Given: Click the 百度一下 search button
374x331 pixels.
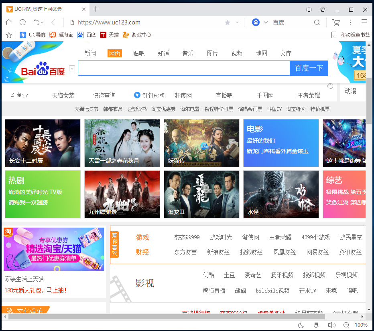Looking at the screenshot, I should 309,68.
